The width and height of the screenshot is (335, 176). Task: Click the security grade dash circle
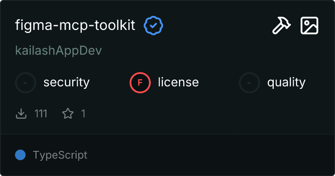[26, 82]
